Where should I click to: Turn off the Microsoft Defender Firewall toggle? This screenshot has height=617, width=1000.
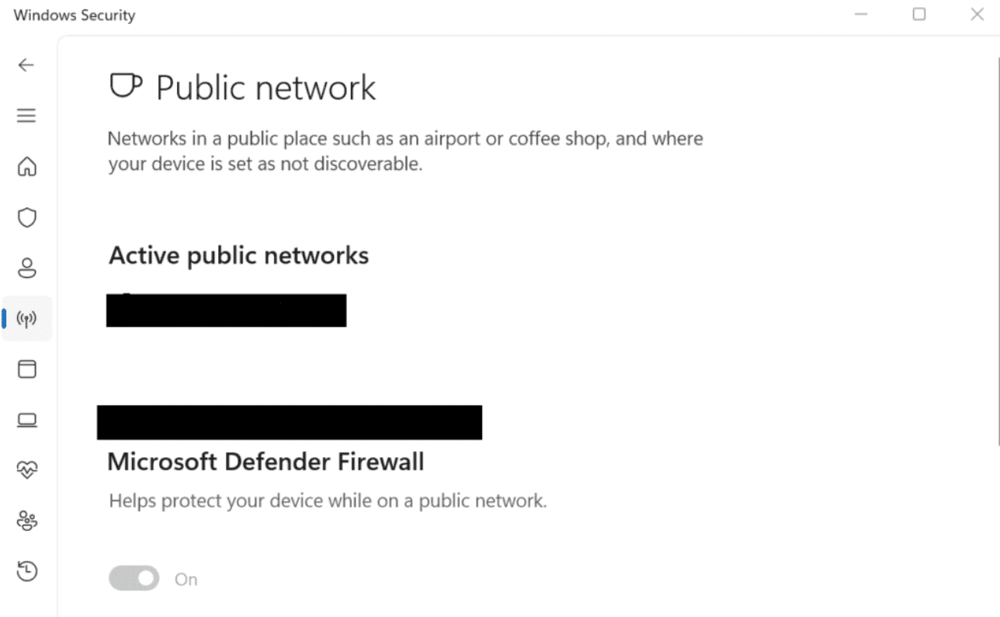coord(134,578)
